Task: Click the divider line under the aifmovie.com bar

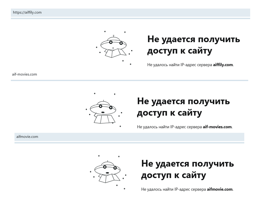Action: click(x=129, y=143)
